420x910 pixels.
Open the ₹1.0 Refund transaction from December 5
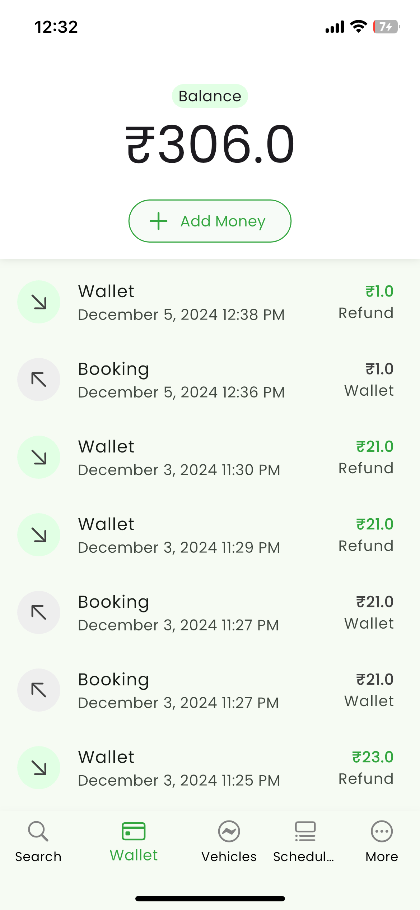pos(210,302)
